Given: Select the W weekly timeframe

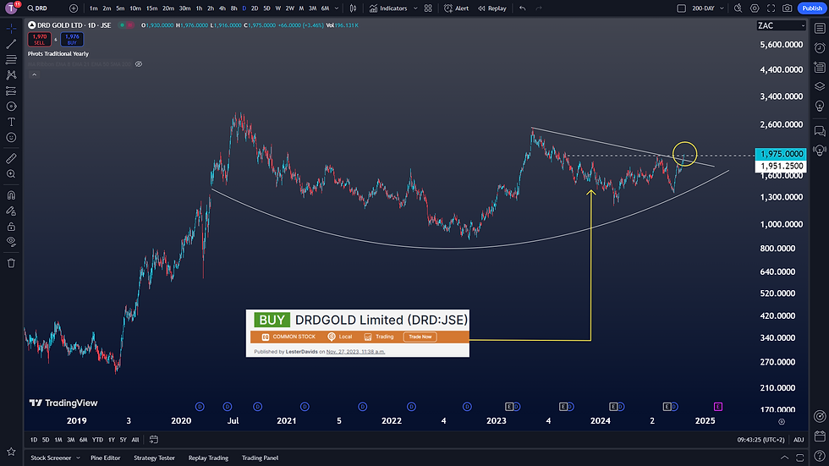Looking at the screenshot, I should pos(278,8).
